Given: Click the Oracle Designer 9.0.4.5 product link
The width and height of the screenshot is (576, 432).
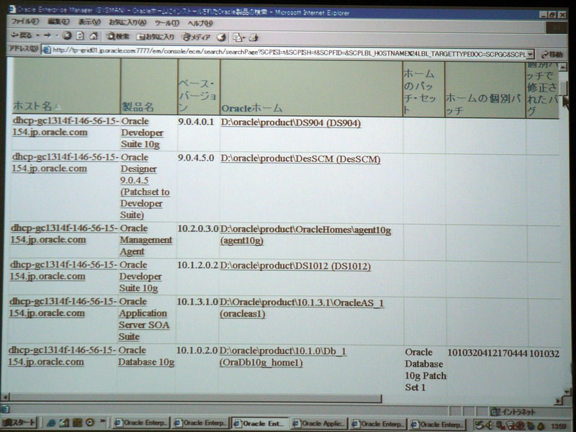Looking at the screenshot, I should (145, 186).
